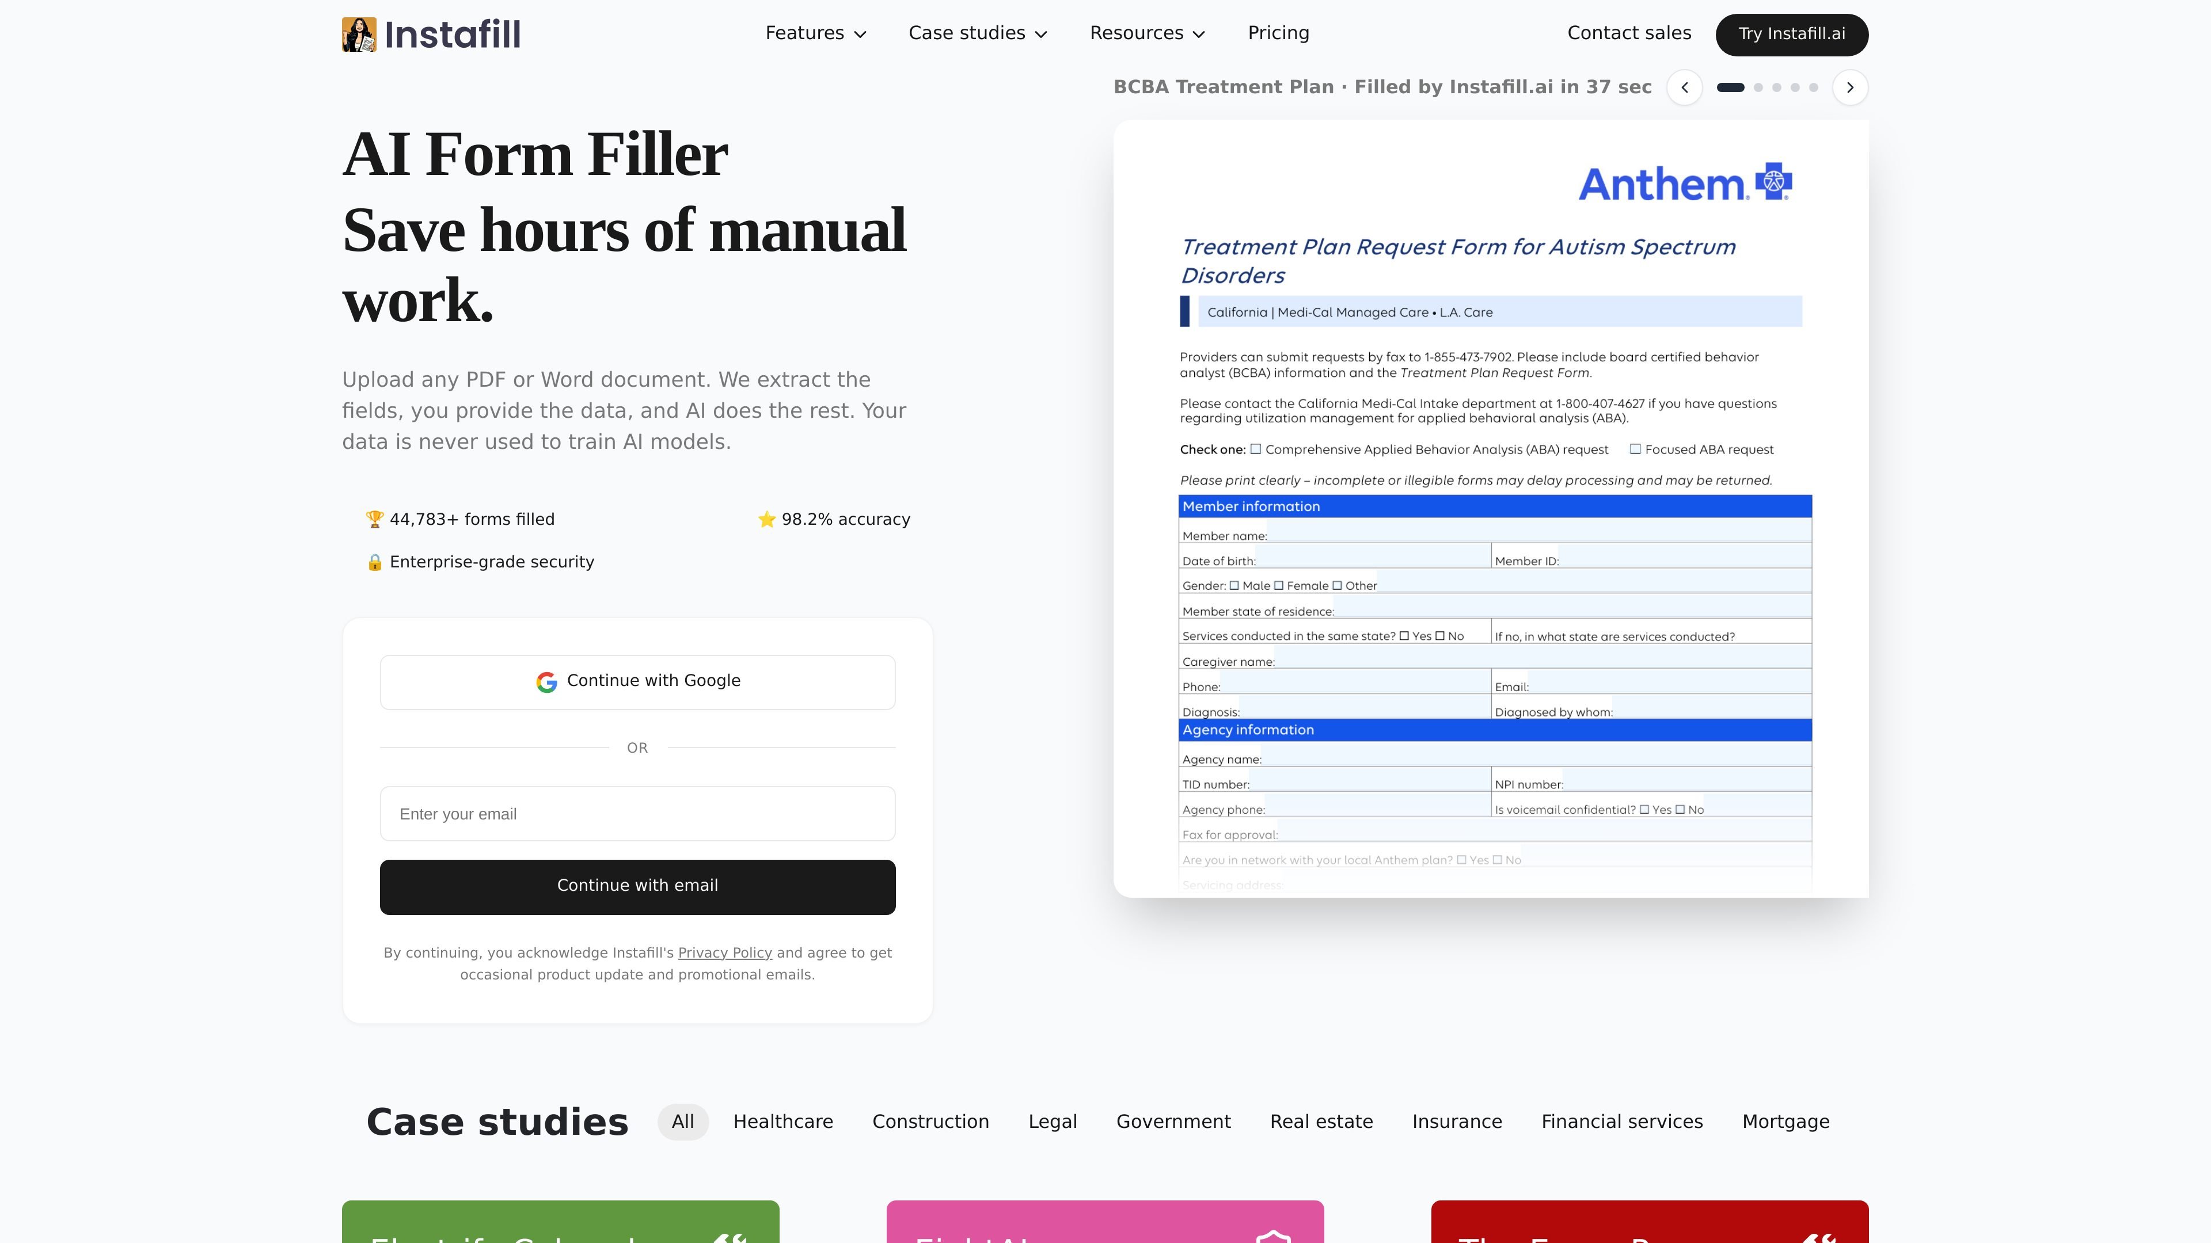Image resolution: width=2211 pixels, height=1243 pixels.
Task: Check No for voicemail confidential
Action: click(1681, 809)
